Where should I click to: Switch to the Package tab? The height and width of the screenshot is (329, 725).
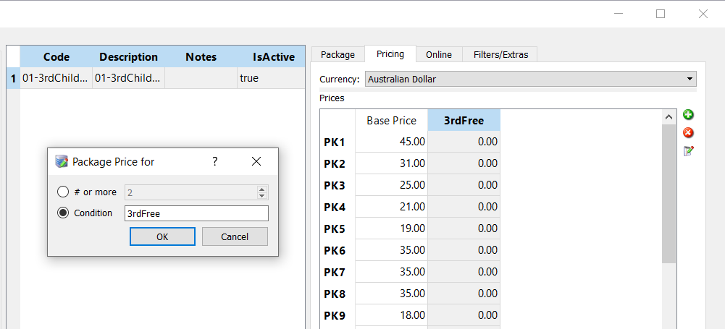tap(338, 54)
